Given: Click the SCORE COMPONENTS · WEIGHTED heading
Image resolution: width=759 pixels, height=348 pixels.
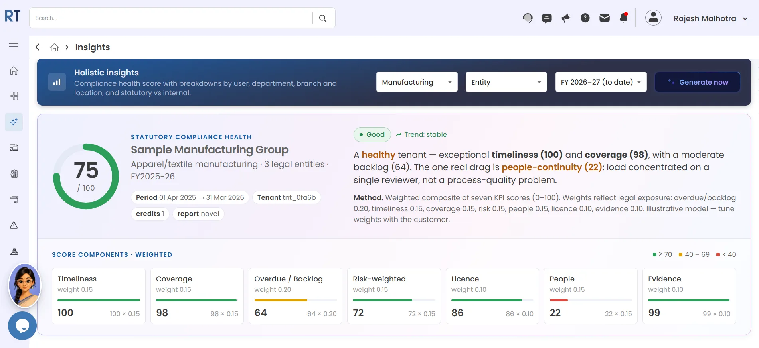Looking at the screenshot, I should 112,255.
